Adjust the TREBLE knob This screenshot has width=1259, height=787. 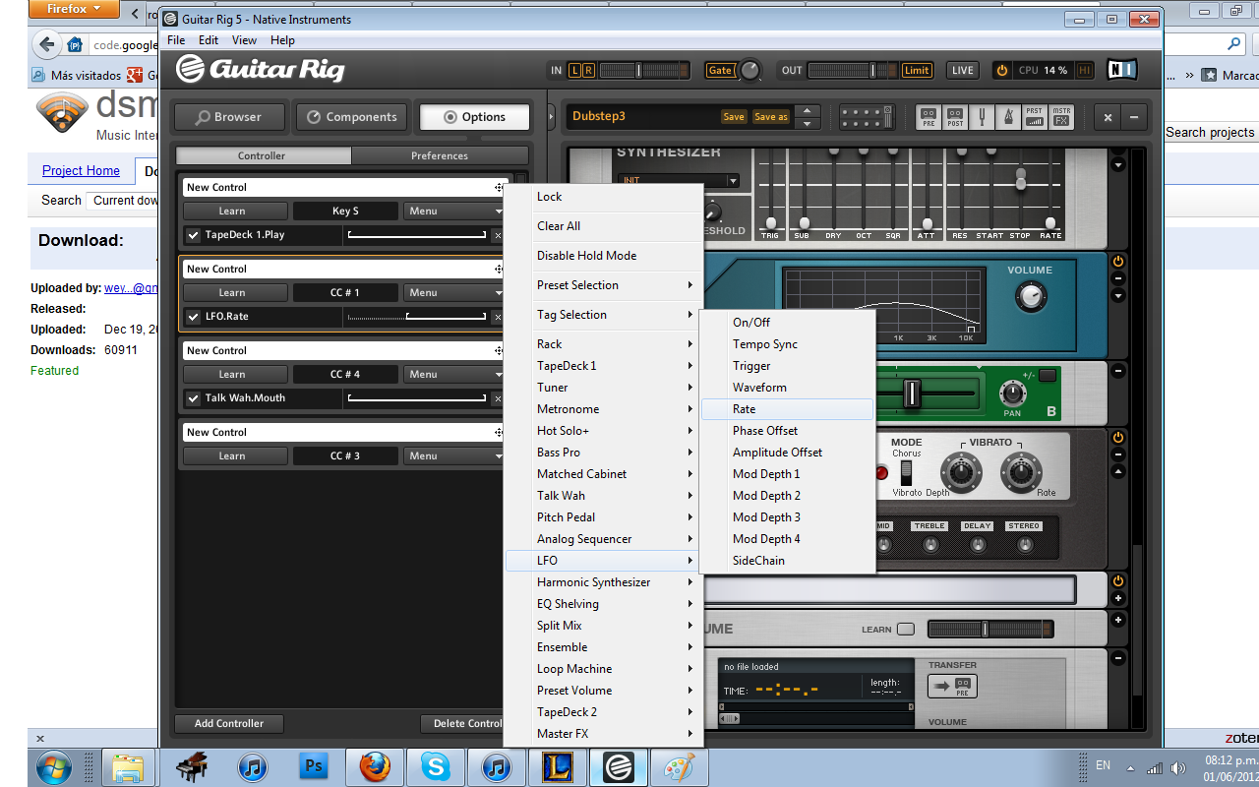(x=929, y=544)
